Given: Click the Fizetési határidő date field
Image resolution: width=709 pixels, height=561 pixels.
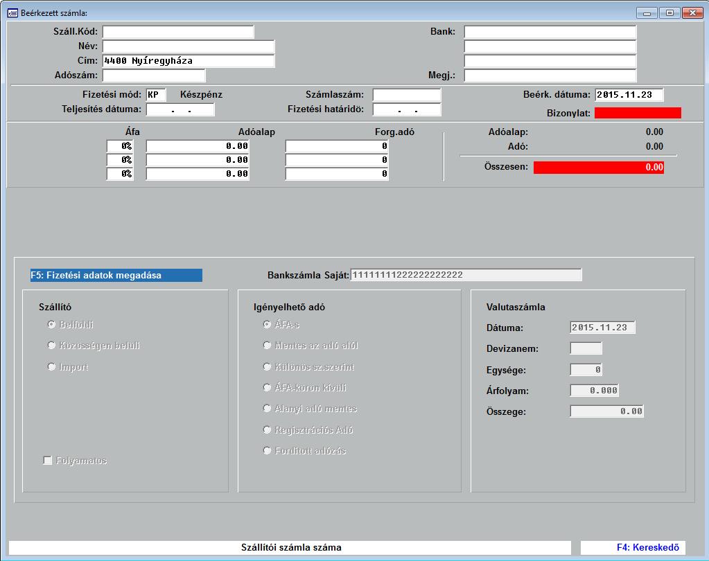Looking at the screenshot, I should [x=407, y=109].
